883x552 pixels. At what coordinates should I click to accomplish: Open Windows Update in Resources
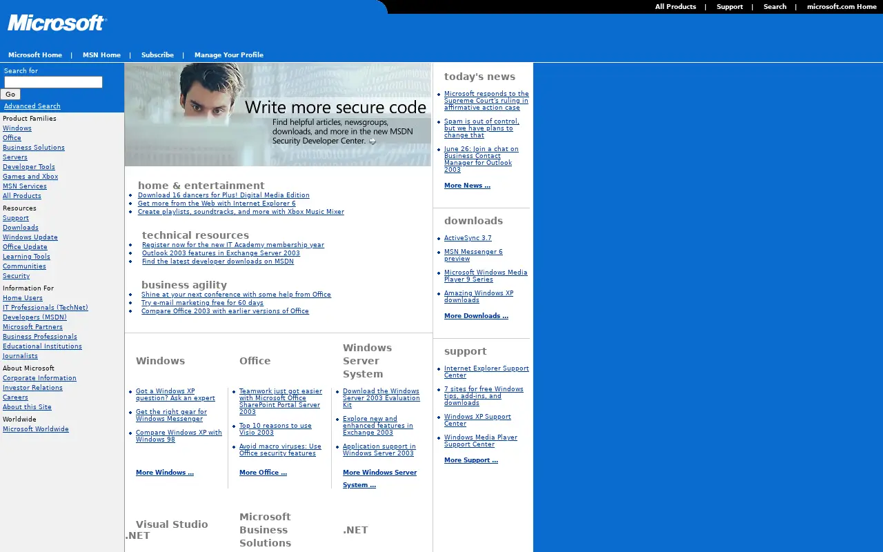[x=30, y=237]
